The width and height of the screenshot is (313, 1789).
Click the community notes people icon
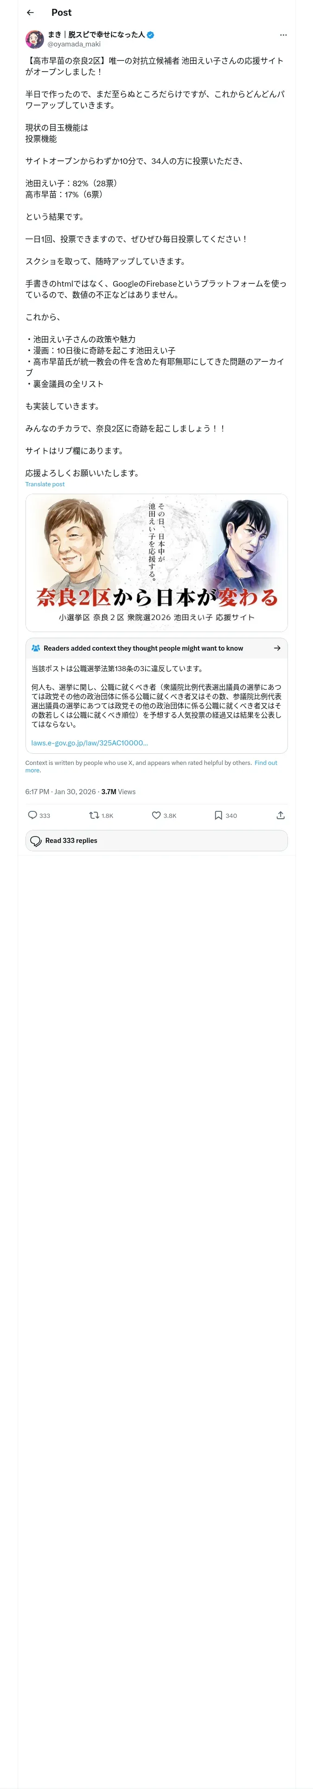(x=36, y=648)
